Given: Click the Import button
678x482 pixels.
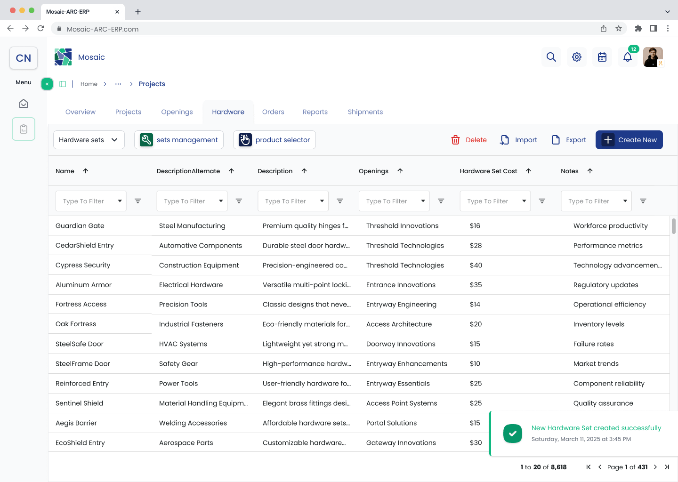Looking at the screenshot, I should [518, 140].
